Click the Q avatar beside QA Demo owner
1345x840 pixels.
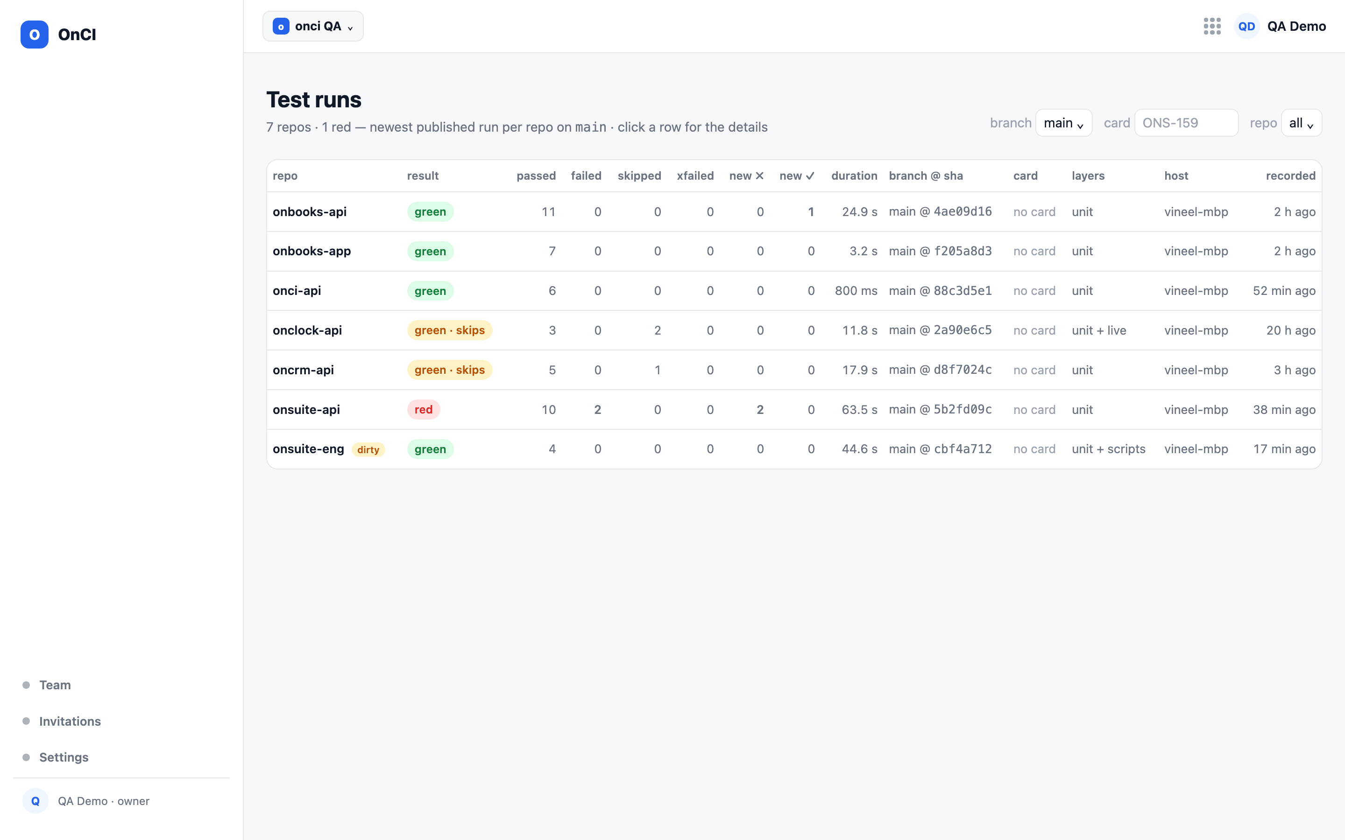click(35, 800)
